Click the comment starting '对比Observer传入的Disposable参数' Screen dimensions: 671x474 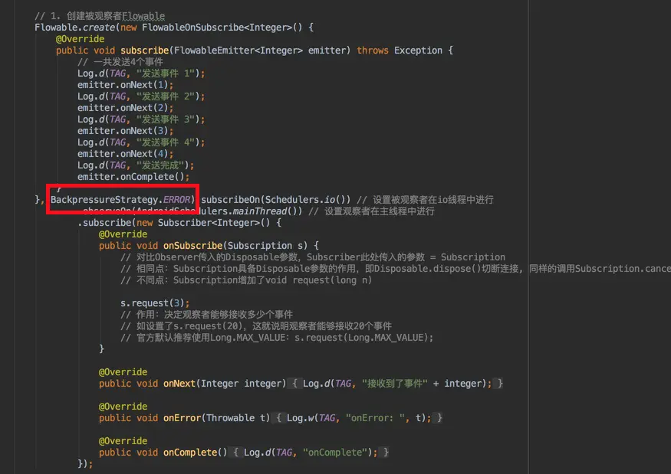(x=313, y=257)
